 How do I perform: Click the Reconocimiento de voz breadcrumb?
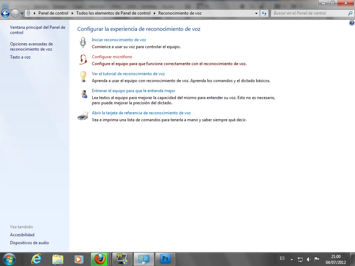[180, 13]
